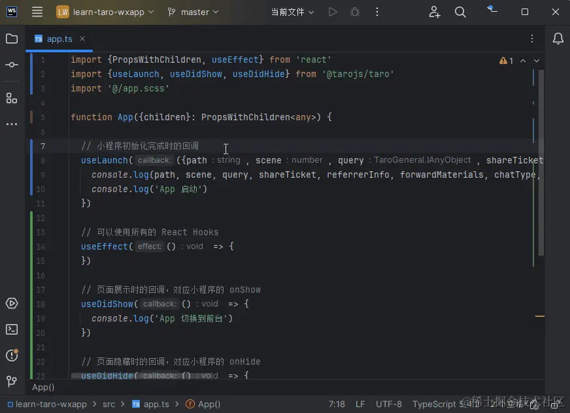Go to next highlighted problem arrow
This screenshot has height=413, width=570.
[x=537, y=61]
